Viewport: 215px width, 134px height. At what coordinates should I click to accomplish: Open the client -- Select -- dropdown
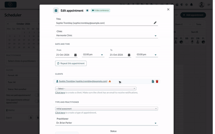96,89
